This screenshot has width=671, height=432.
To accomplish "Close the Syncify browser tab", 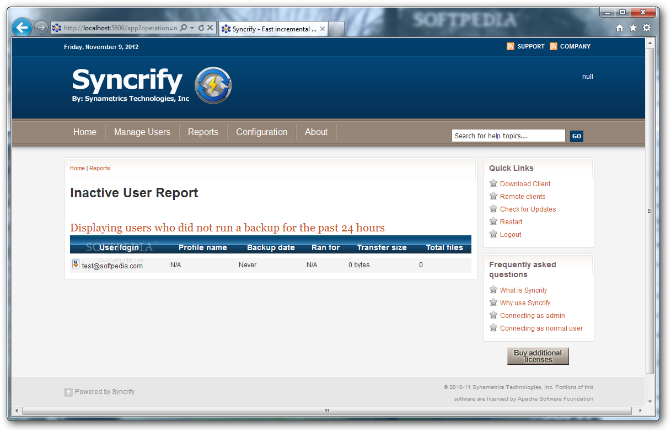I will tap(323, 29).
